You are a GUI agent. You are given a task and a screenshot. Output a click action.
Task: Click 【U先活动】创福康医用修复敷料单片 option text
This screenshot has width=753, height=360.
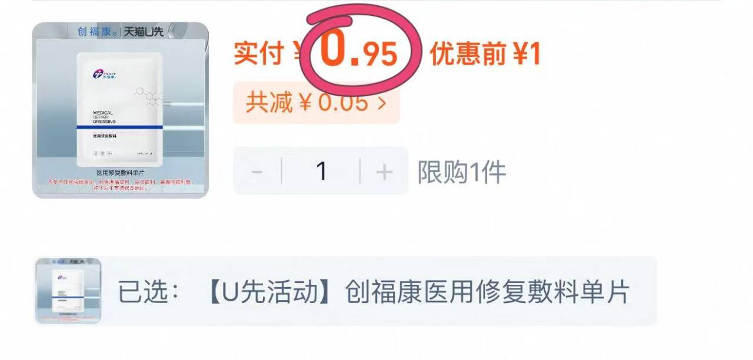click(417, 291)
